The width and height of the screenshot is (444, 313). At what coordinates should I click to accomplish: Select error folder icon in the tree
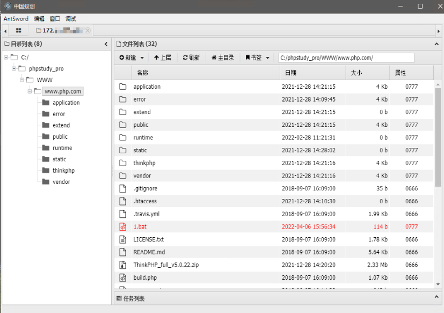[x=46, y=114]
